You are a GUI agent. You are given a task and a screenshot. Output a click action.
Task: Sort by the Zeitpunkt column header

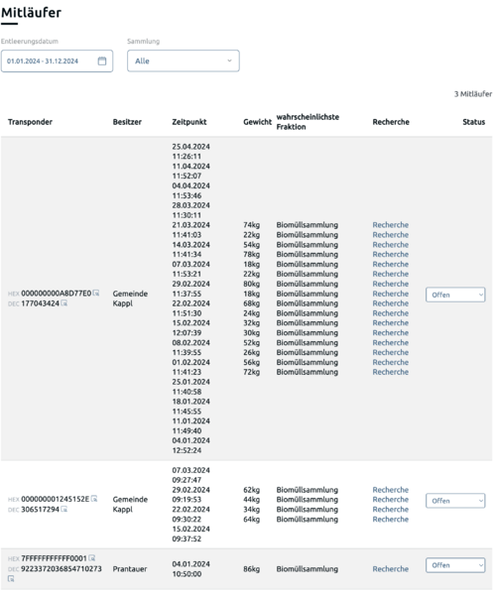coord(189,122)
